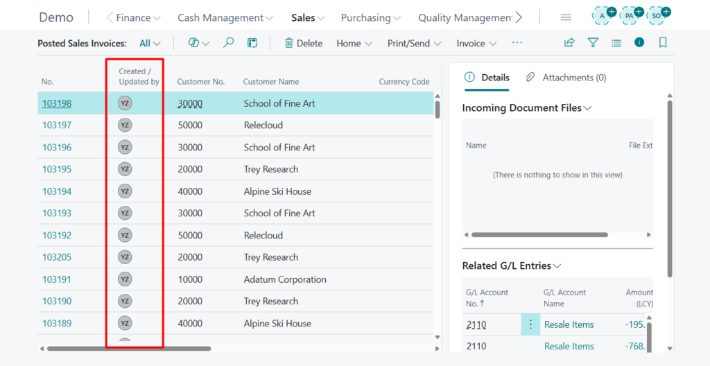Screen dimensions: 710x366
Task: Click the list view layout icon
Action: 616,43
